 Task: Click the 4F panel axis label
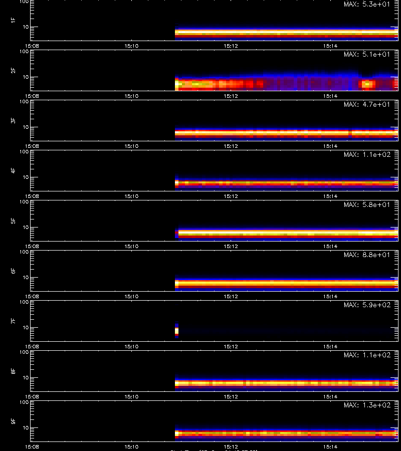tap(13, 170)
